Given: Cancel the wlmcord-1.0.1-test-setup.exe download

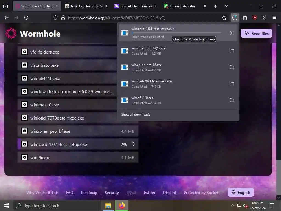Looking at the screenshot, I should coord(232,33).
